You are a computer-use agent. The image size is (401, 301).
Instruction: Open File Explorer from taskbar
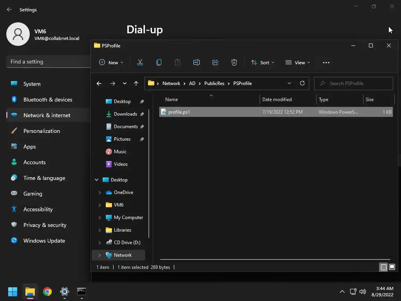pos(30,292)
